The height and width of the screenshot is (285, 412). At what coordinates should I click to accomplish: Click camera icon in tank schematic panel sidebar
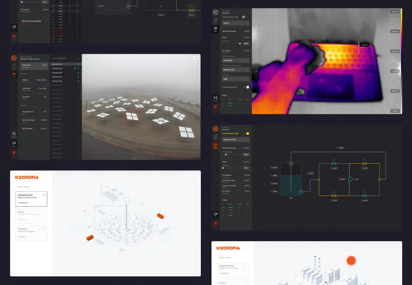(x=215, y=215)
